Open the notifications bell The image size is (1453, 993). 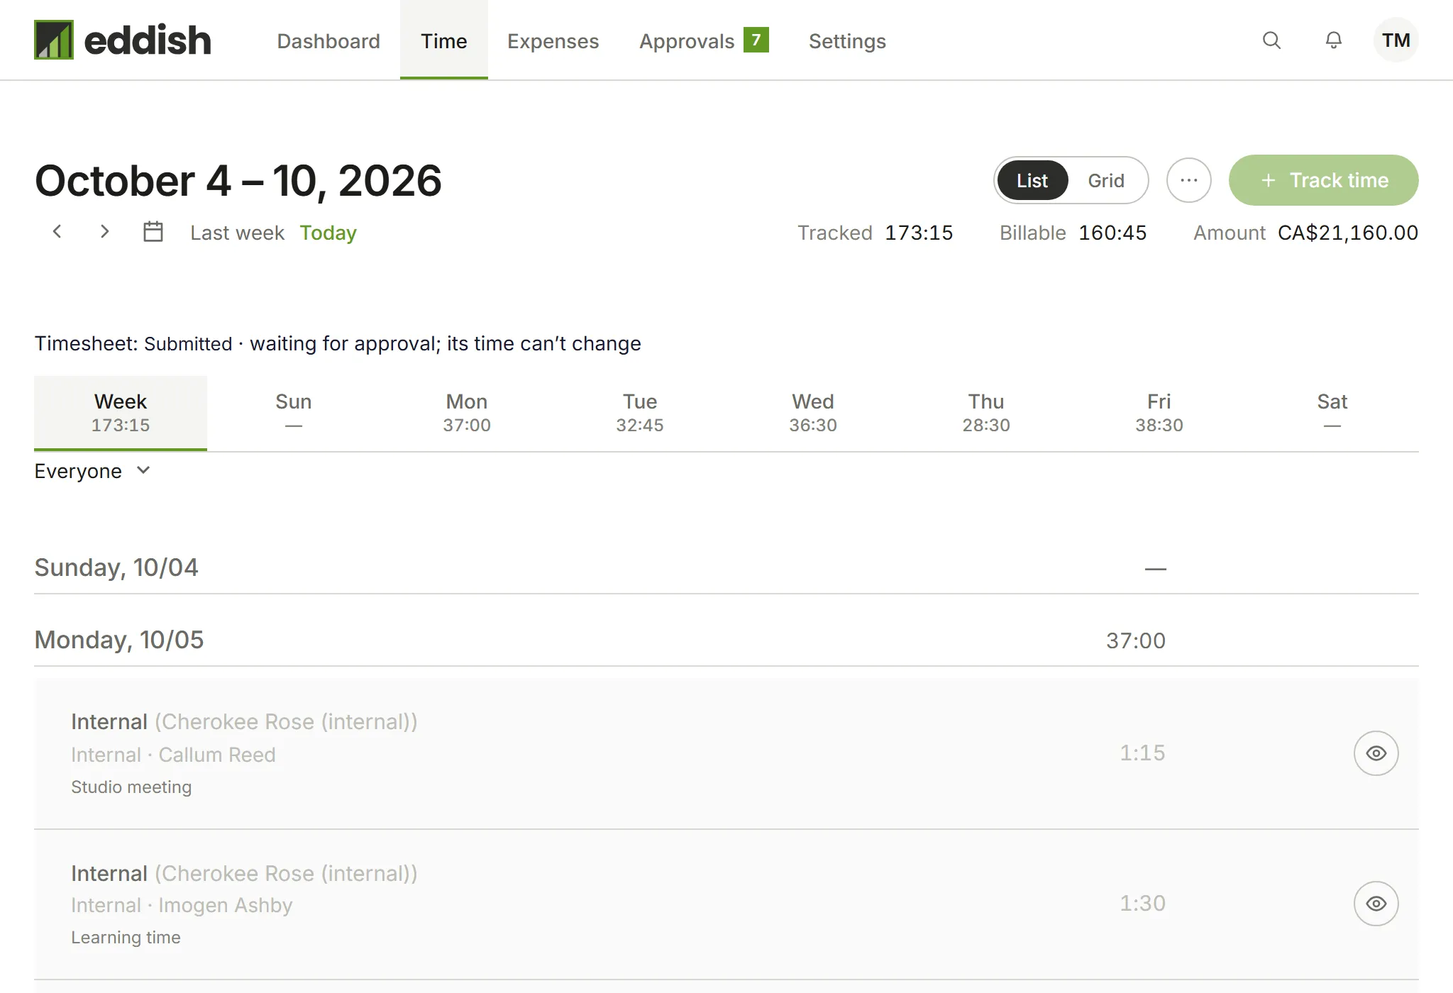pyautogui.click(x=1334, y=40)
